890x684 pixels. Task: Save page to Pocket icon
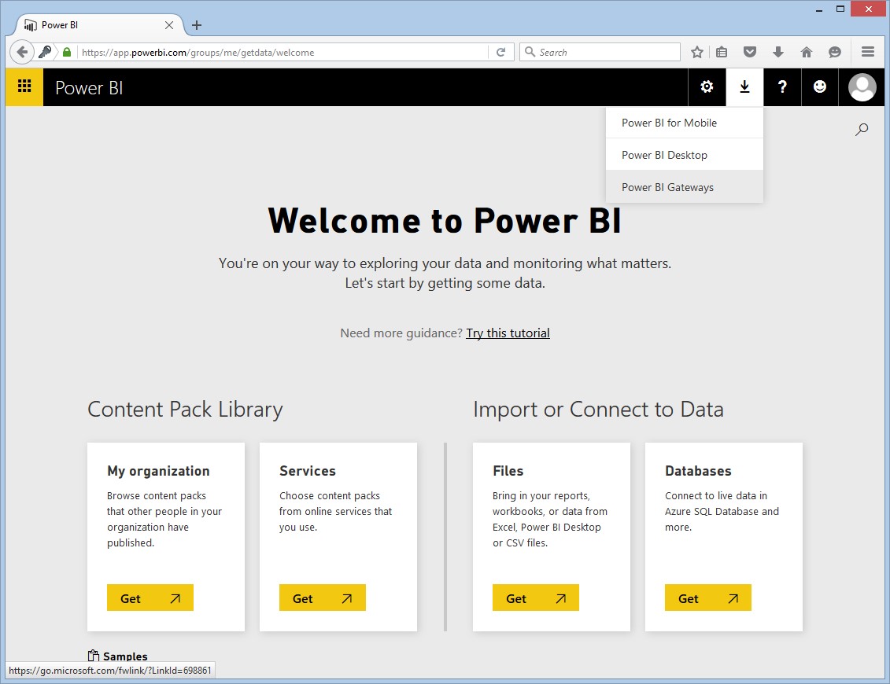(x=750, y=52)
